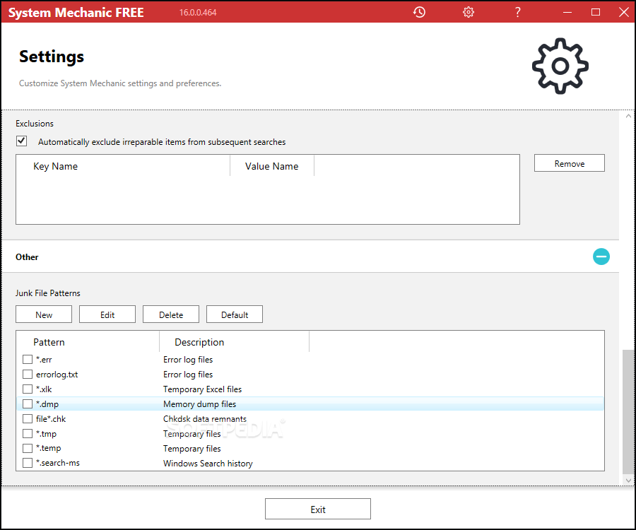Click the errorlog.txt pattern text

click(x=57, y=375)
